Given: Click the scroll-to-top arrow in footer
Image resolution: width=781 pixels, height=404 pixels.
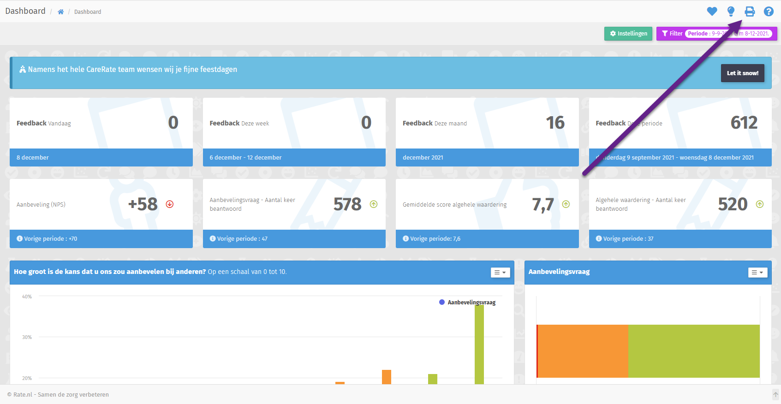Looking at the screenshot, I should [776, 394].
